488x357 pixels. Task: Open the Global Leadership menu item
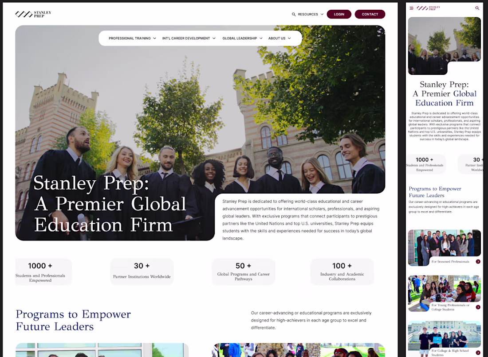coord(242,38)
